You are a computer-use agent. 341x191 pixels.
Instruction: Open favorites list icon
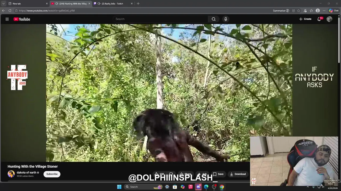tap(311, 11)
